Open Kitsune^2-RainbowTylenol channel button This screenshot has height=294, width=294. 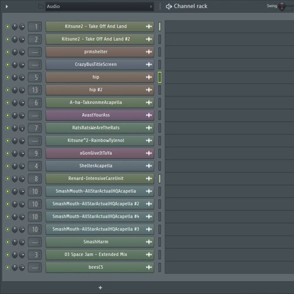[99, 141]
